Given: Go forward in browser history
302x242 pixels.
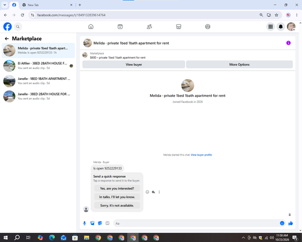Looking at the screenshot, I should 14,15.
